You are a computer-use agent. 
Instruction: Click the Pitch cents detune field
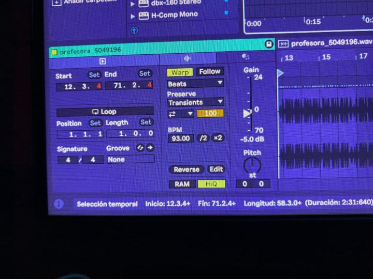(x=262, y=184)
